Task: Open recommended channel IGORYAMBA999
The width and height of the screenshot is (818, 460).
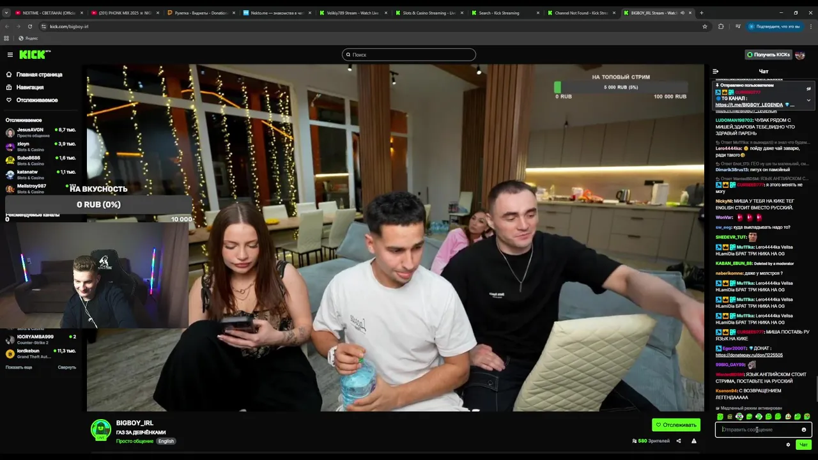Action: pos(41,339)
